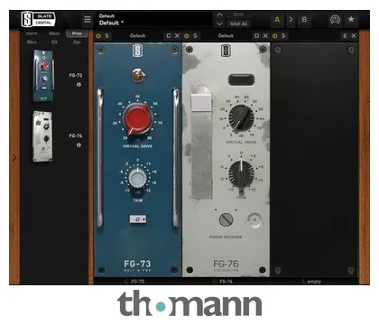Screen dimensions: 379x325
Task: Select previous preset with up arrow
Action: 220,14
